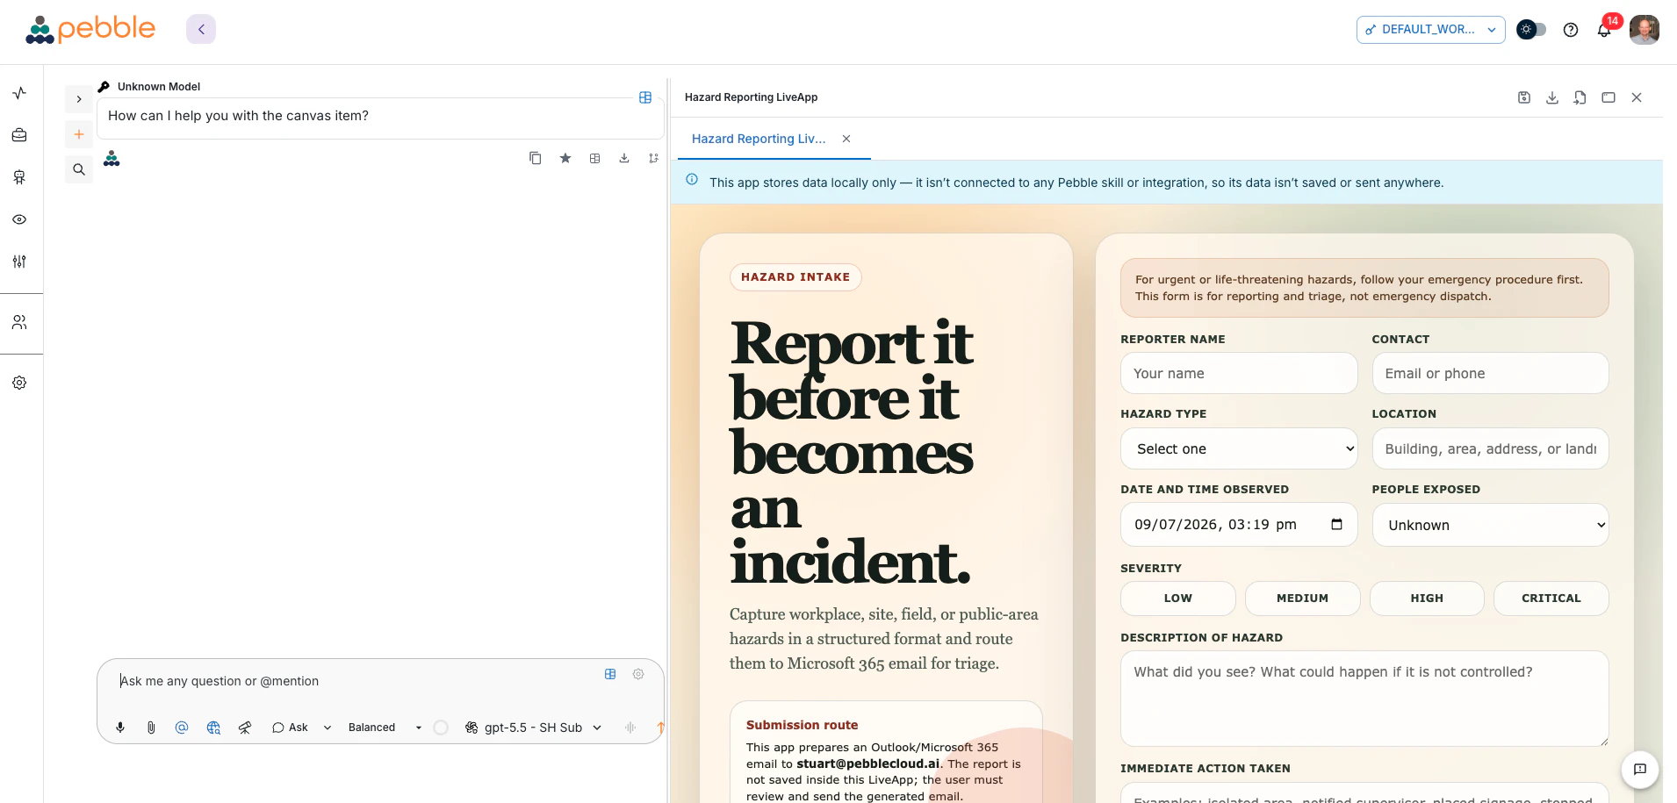Image resolution: width=1677 pixels, height=803 pixels.
Task: Open notifications bell with 14 badge
Action: (x=1604, y=30)
